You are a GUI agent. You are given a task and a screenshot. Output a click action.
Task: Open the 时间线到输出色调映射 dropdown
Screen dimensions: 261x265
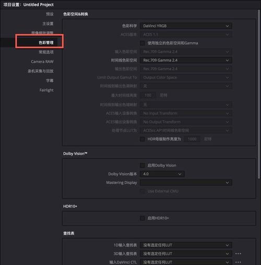point(186,86)
